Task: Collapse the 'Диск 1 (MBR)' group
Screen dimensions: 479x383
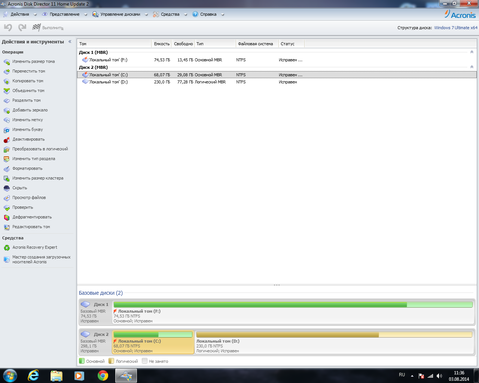Action: [x=472, y=52]
